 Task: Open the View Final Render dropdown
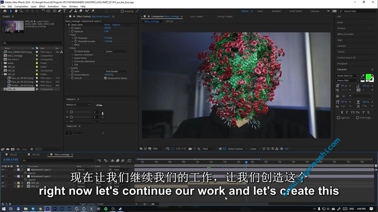pos(116,71)
